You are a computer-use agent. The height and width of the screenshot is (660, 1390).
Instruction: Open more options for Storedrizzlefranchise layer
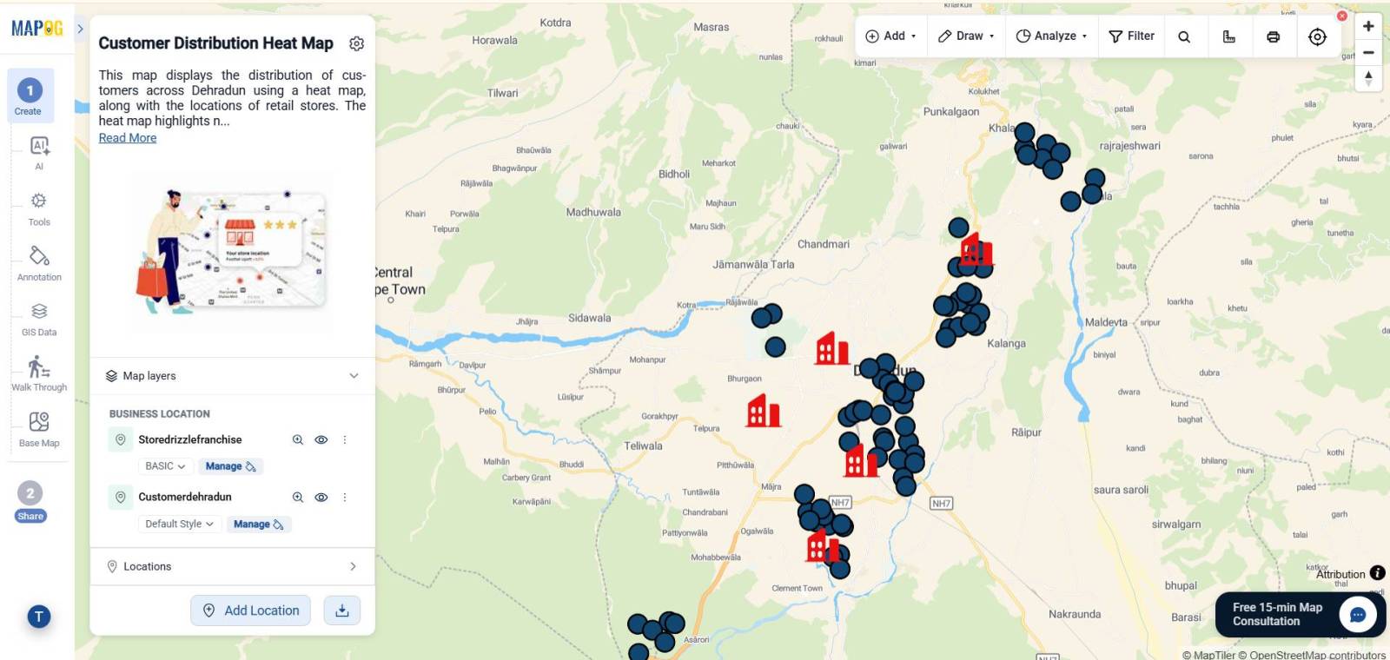click(x=345, y=440)
